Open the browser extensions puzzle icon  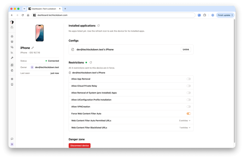click(205, 15)
